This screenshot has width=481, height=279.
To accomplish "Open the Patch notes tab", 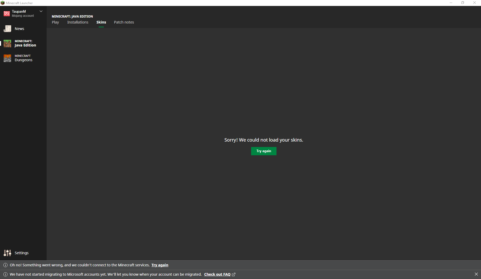I will [124, 22].
